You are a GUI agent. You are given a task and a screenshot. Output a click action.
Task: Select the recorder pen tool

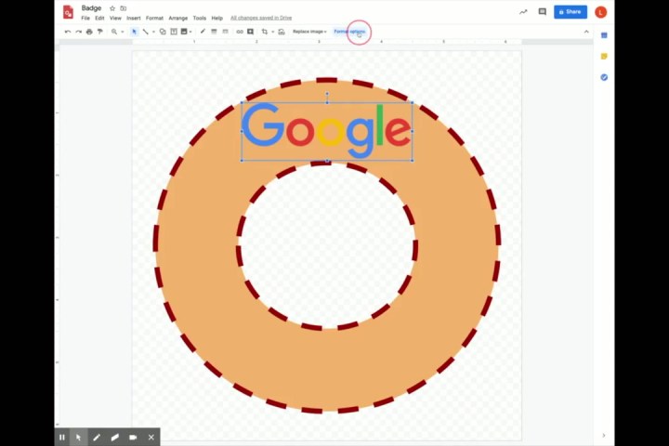click(x=97, y=437)
